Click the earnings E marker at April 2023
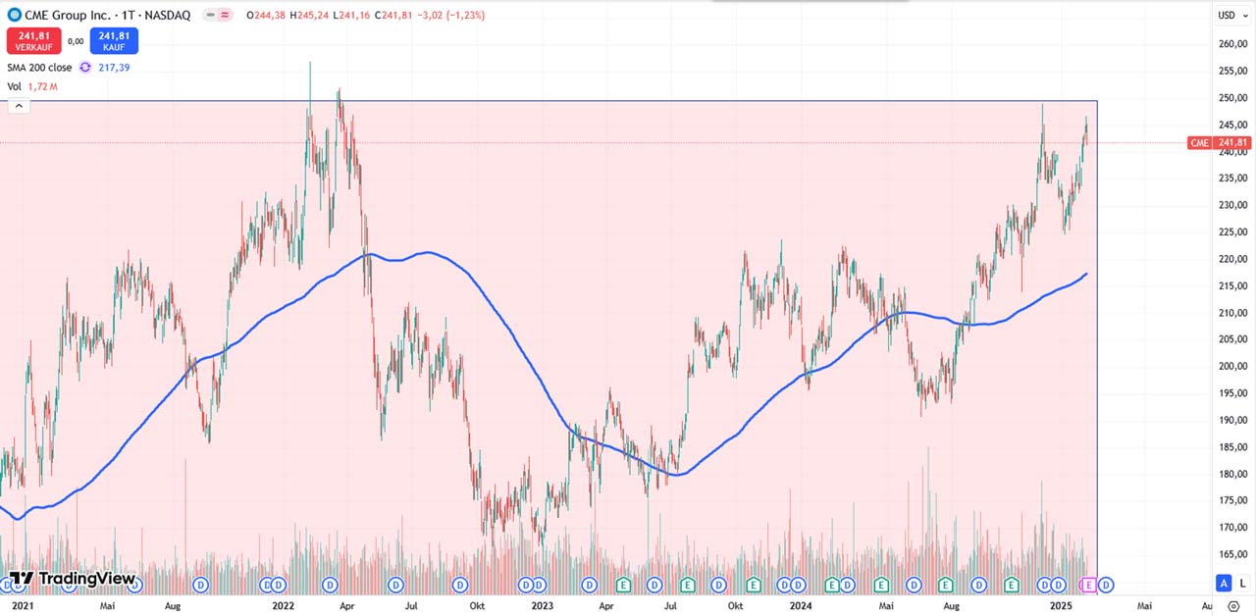Viewport: 1256px width, 616px height. tap(622, 586)
